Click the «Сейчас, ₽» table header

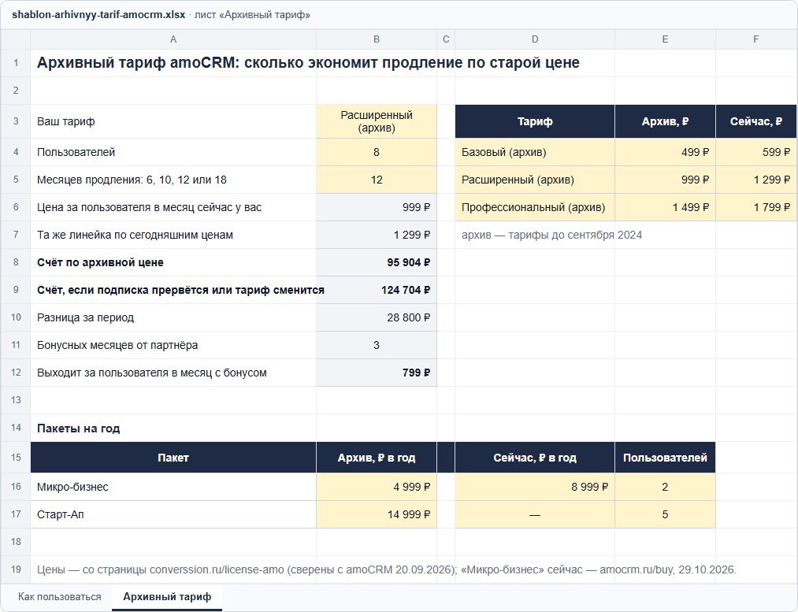pyautogui.click(x=755, y=121)
